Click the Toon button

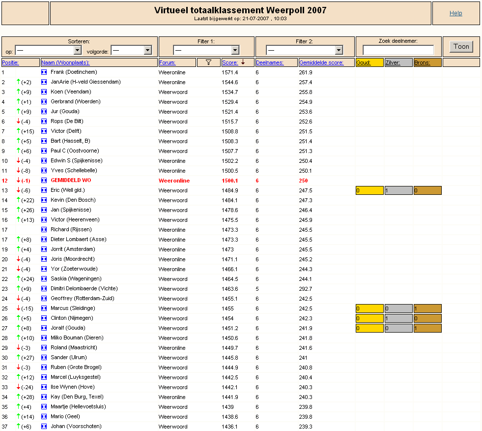(x=461, y=46)
